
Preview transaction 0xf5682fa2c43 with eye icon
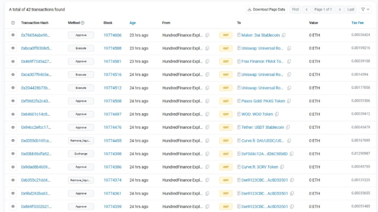[13, 101]
